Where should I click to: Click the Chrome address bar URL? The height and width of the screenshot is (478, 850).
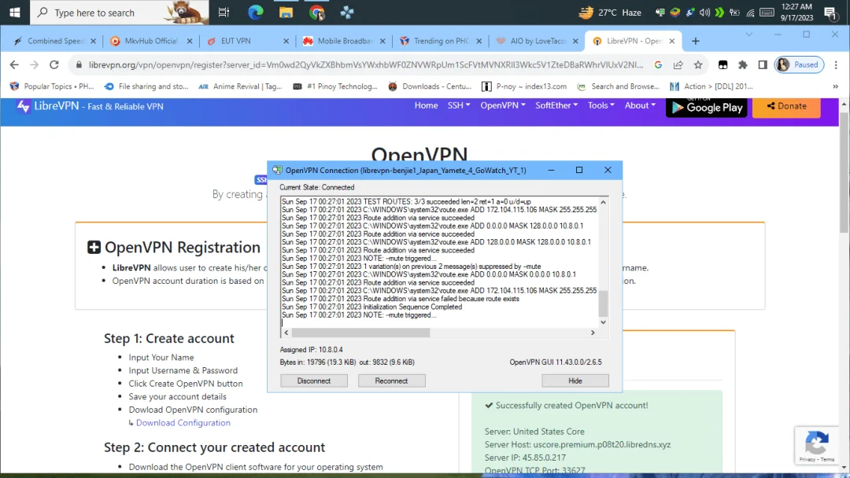[366, 64]
